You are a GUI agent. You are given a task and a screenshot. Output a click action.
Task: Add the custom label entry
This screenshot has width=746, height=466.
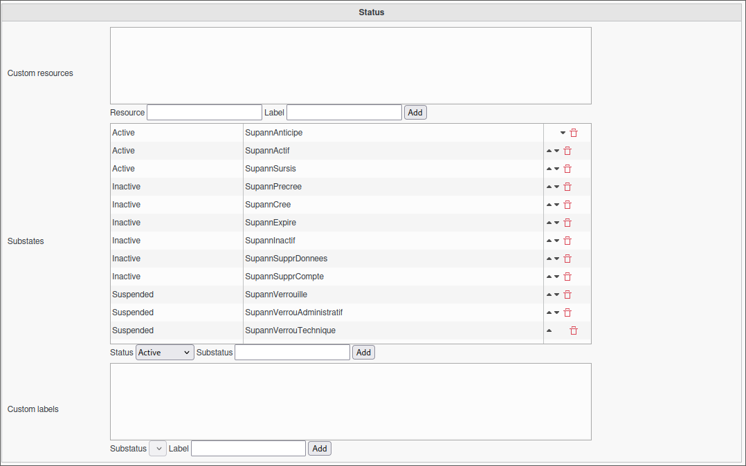coord(319,449)
